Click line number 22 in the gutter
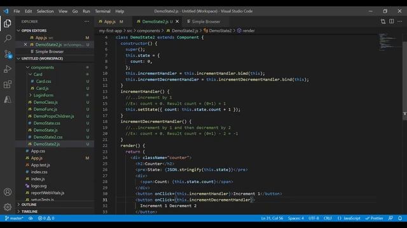The height and width of the screenshot is (228, 407). (x=105, y=146)
